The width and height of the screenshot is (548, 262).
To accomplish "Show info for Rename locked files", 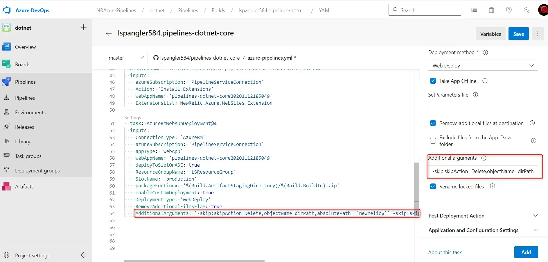I will [492, 186].
